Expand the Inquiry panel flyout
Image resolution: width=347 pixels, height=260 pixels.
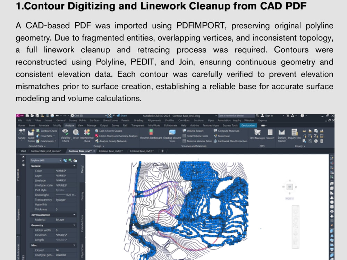pyautogui.click(x=300, y=146)
